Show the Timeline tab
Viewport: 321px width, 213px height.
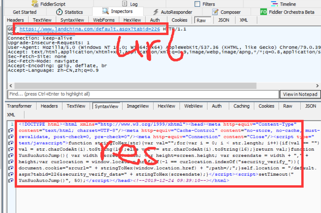(283, 4)
